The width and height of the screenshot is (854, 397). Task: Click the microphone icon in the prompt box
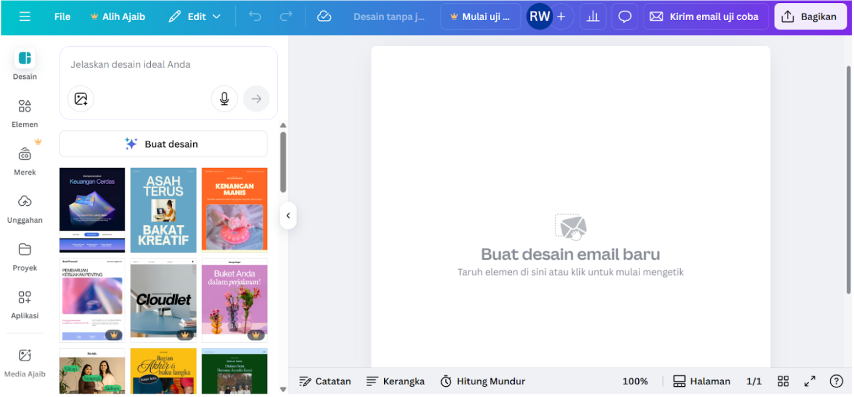[x=224, y=98]
